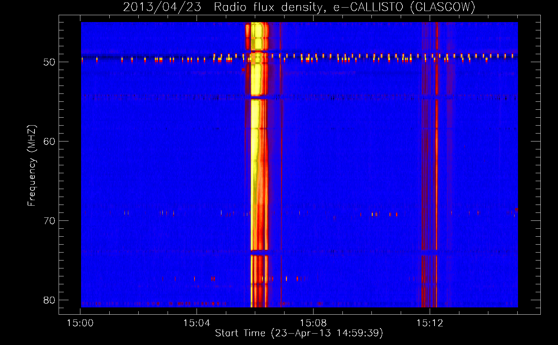Click the 'Frequency (MHZ)' axis label
The width and height of the screenshot is (558, 345).
pyautogui.click(x=32, y=166)
